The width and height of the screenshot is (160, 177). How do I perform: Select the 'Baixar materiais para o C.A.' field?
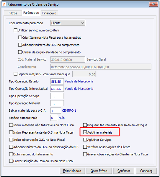[56, 111]
